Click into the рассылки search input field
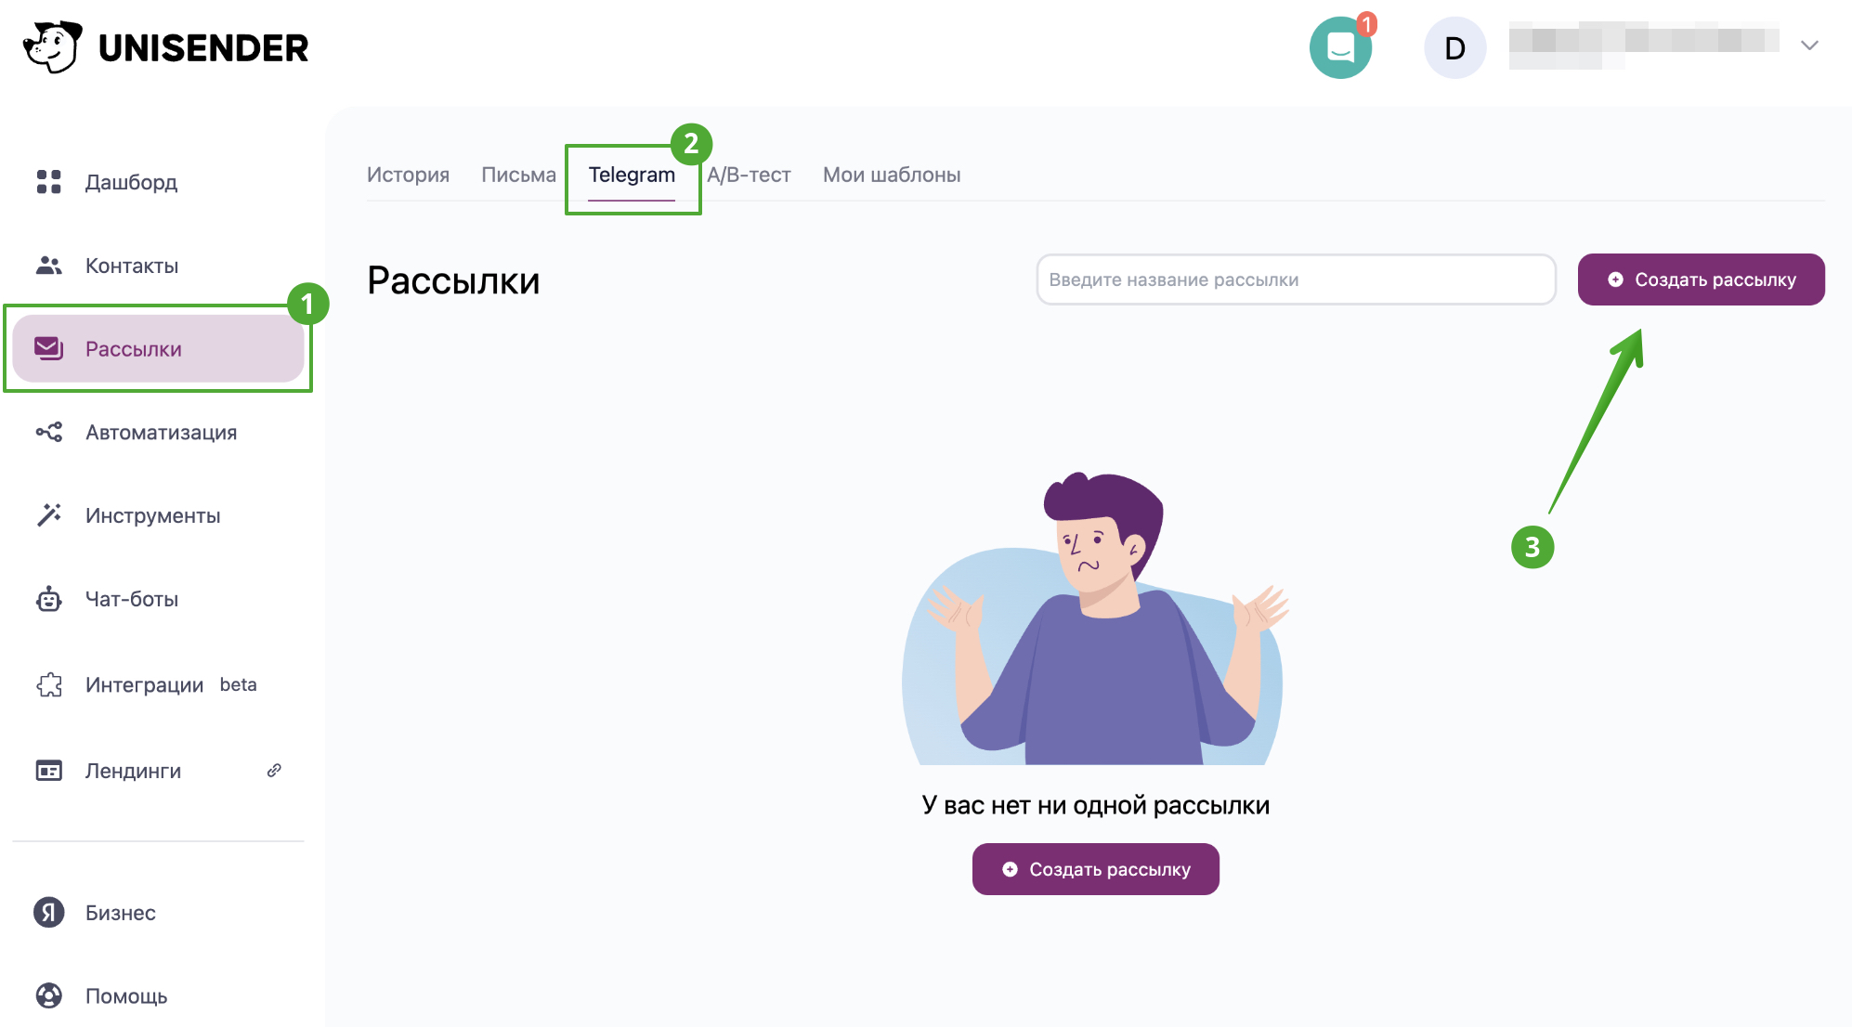Screen dimensions: 1852x1027 tap(1294, 279)
